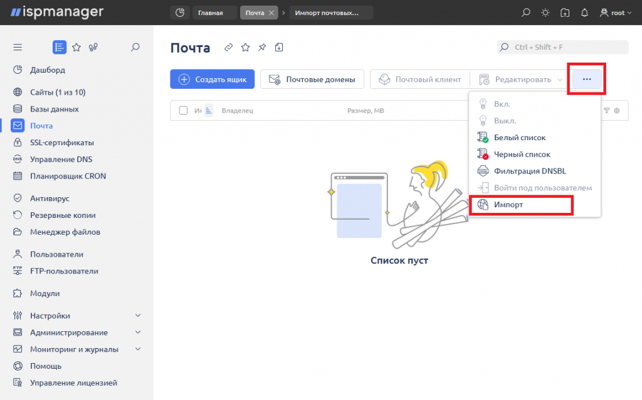642x400 pixels.
Task: Tick the select-all checkbox in table header
Action: point(183,110)
